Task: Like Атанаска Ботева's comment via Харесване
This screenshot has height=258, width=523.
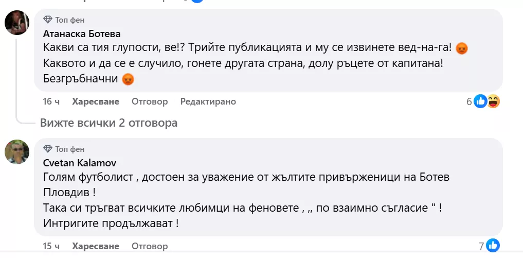Action: [x=96, y=101]
